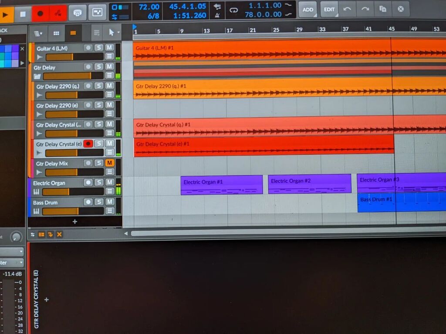Solo the Guitar 4 (L,M) track
The height and width of the screenshot is (334, 446).
coord(99,48)
